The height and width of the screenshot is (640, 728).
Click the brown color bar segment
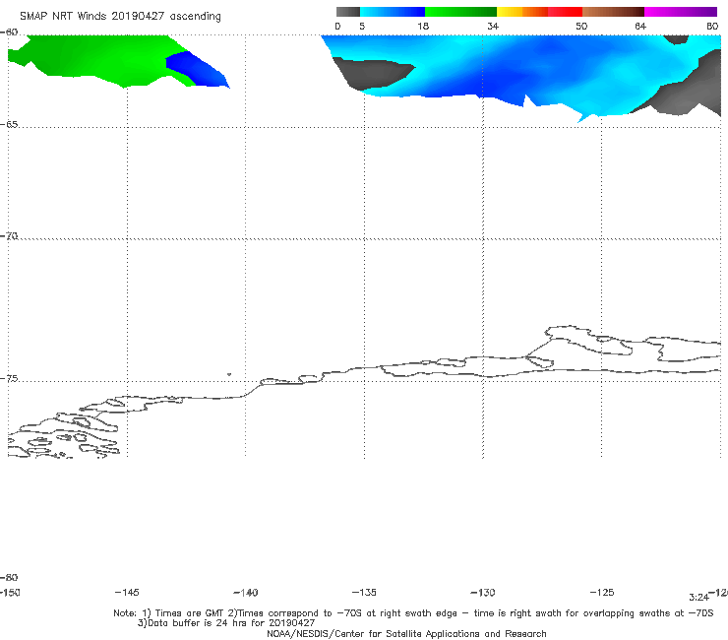point(613,12)
